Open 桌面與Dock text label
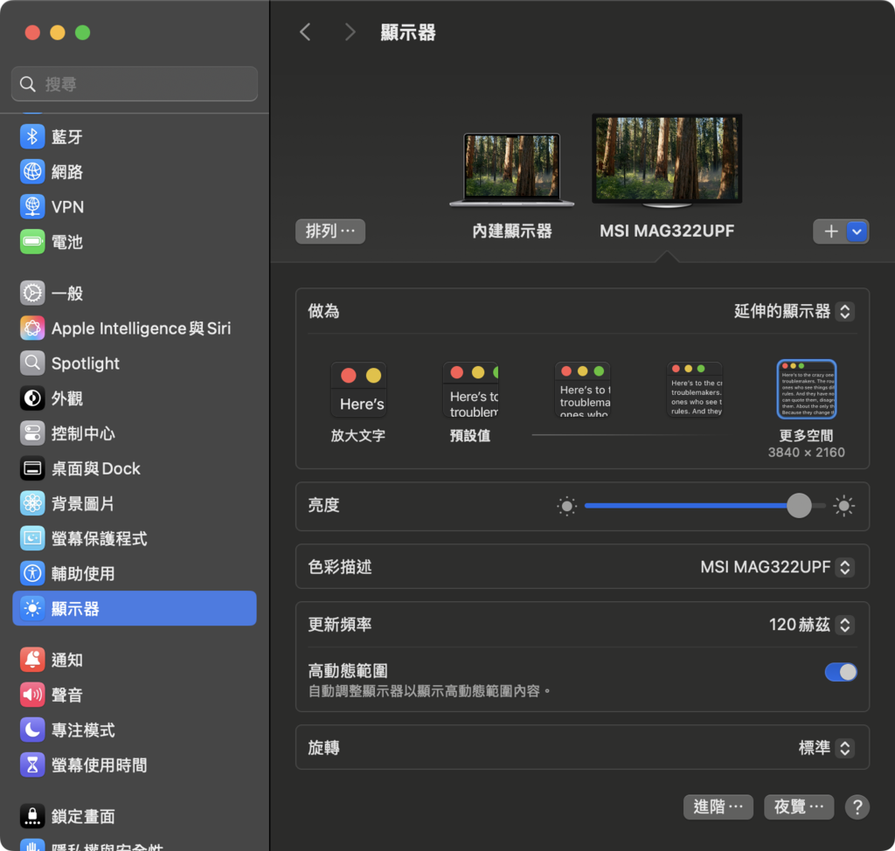Viewport: 895px width, 851px height. (x=96, y=469)
